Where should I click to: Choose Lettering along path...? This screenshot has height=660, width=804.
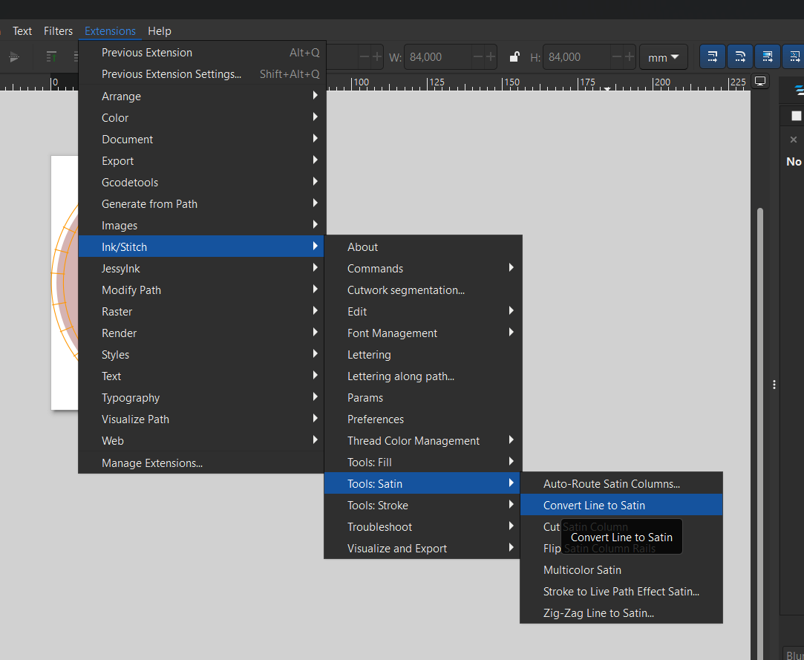(x=423, y=376)
